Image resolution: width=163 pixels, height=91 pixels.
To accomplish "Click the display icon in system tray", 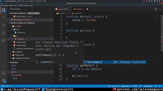I will tap(157, 1).
